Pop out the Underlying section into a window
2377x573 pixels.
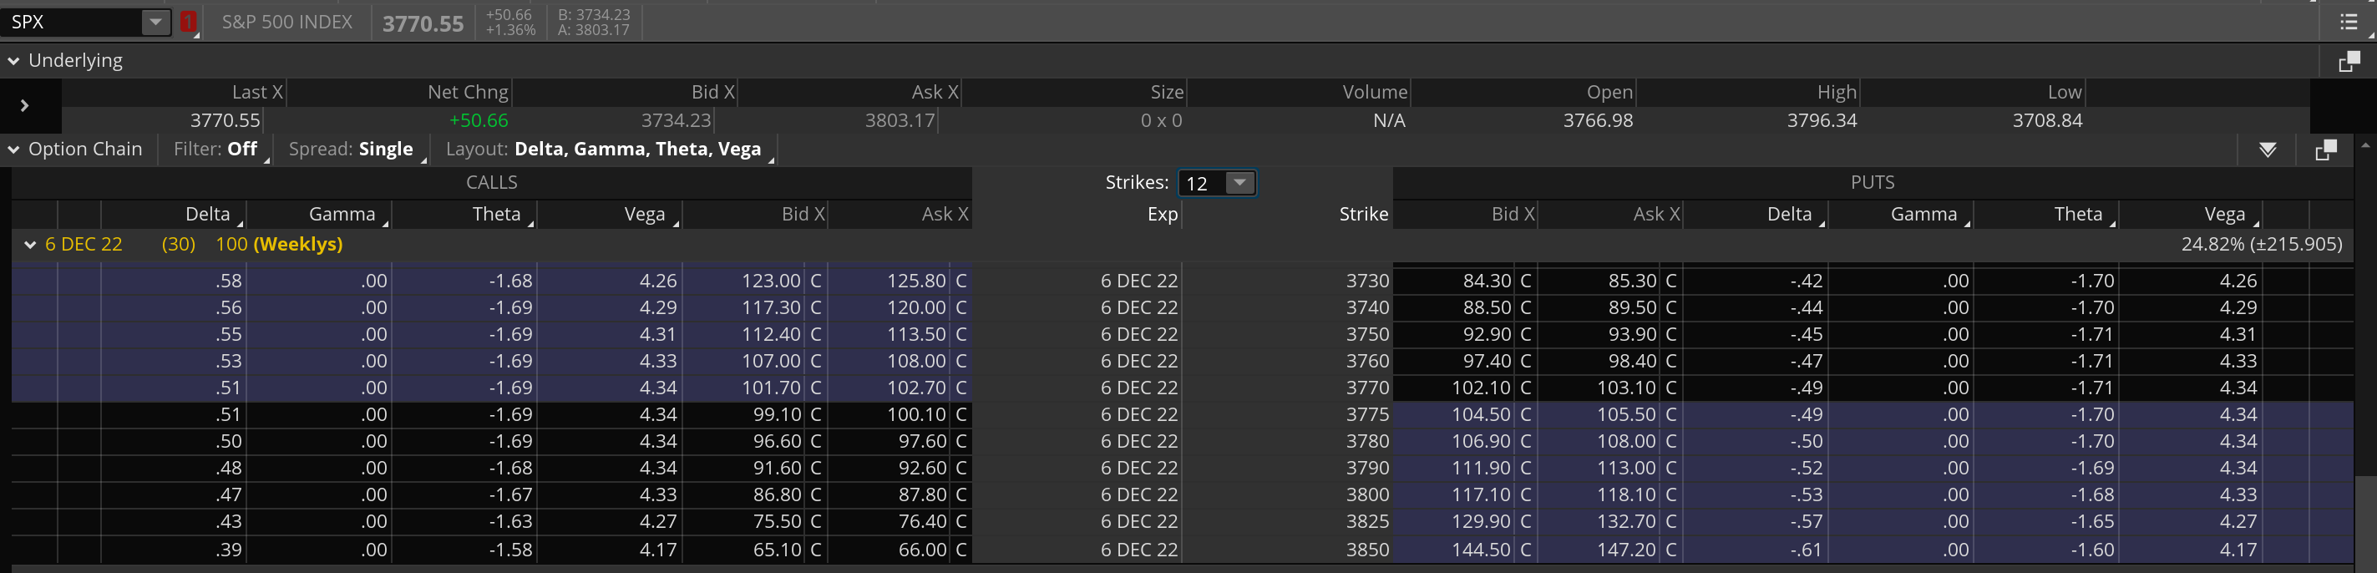[x=2349, y=62]
